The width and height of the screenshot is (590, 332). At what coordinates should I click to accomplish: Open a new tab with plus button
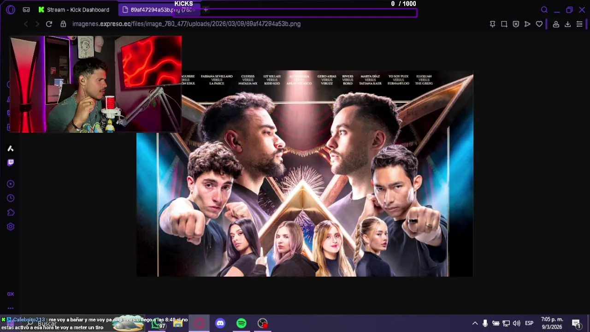point(206,10)
